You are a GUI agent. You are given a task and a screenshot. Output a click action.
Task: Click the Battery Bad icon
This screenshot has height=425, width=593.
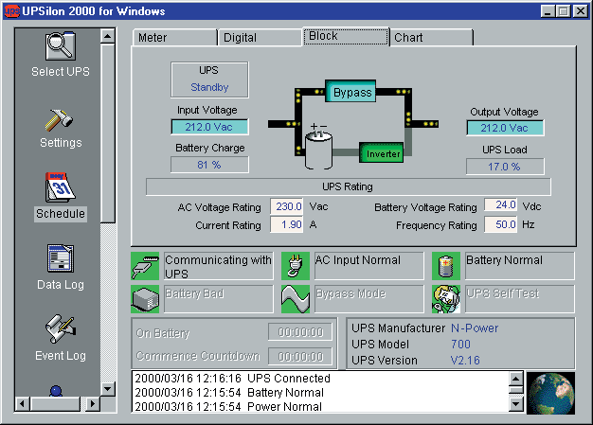coord(145,299)
